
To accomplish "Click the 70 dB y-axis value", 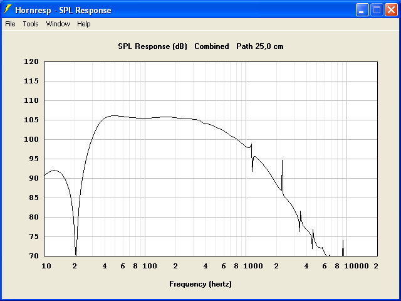I will (x=34, y=256).
